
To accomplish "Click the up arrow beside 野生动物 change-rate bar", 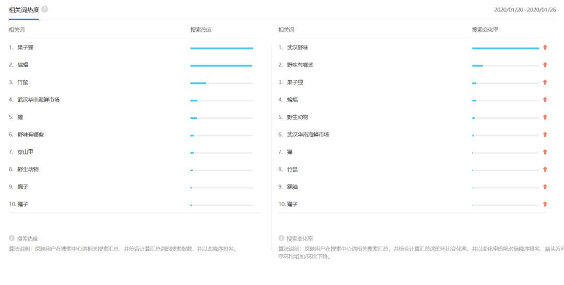I will [x=545, y=117].
